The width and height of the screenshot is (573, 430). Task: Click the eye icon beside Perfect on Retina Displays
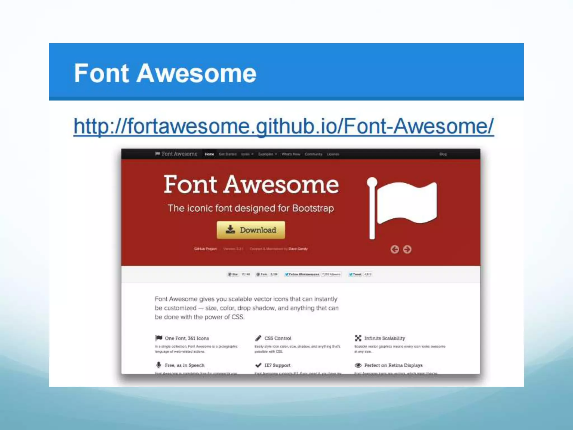(x=358, y=365)
